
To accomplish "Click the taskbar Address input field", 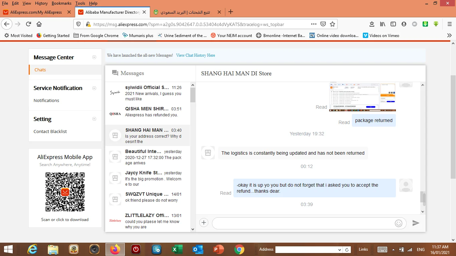I will pos(306,250).
